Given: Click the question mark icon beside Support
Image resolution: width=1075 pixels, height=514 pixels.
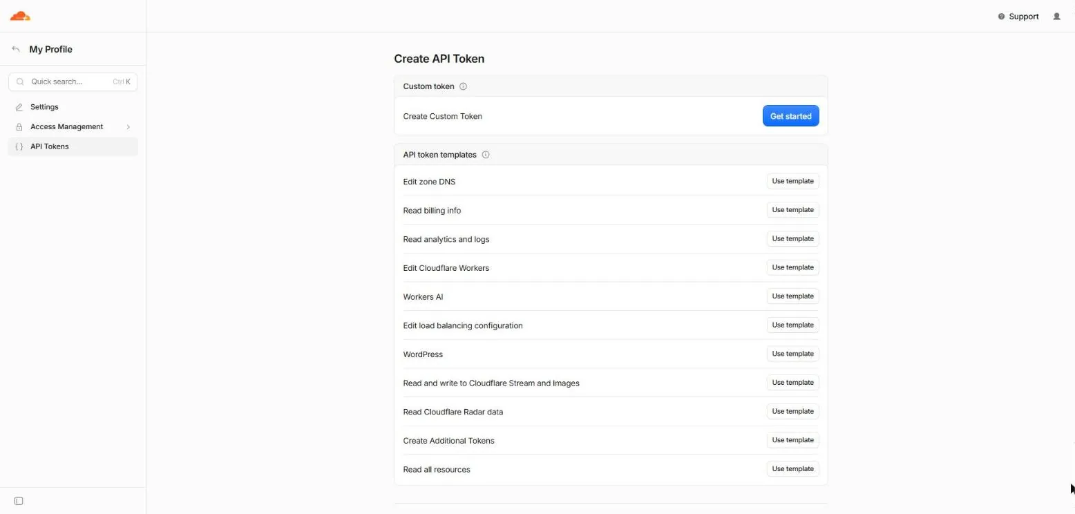Looking at the screenshot, I should click(1001, 17).
